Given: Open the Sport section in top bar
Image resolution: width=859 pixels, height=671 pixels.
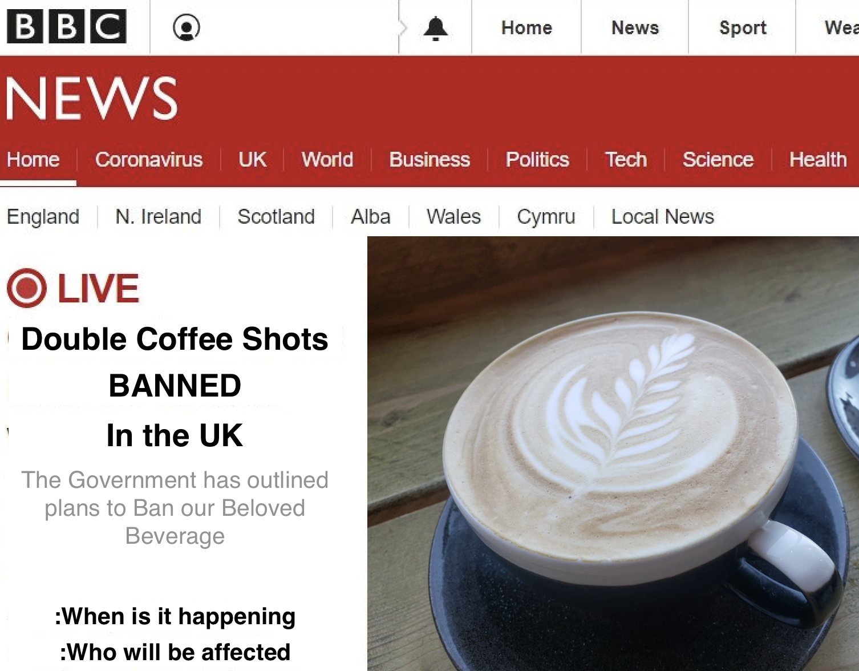Looking at the screenshot, I should (743, 27).
